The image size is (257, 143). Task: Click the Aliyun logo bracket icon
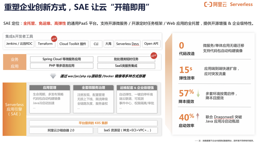208,5
